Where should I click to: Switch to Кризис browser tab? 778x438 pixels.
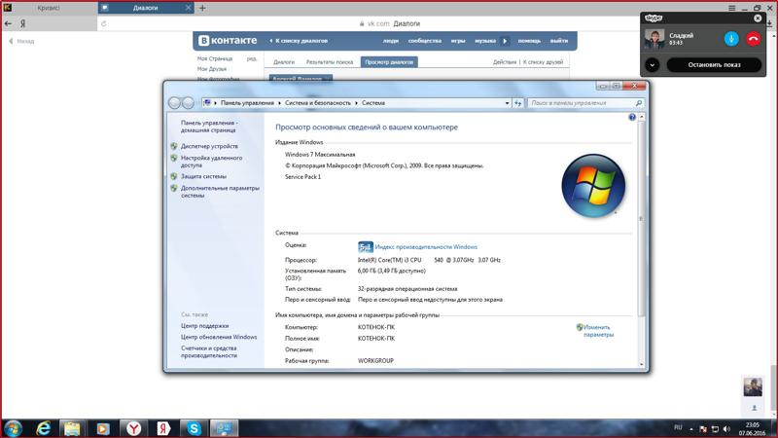pyautogui.click(x=49, y=8)
